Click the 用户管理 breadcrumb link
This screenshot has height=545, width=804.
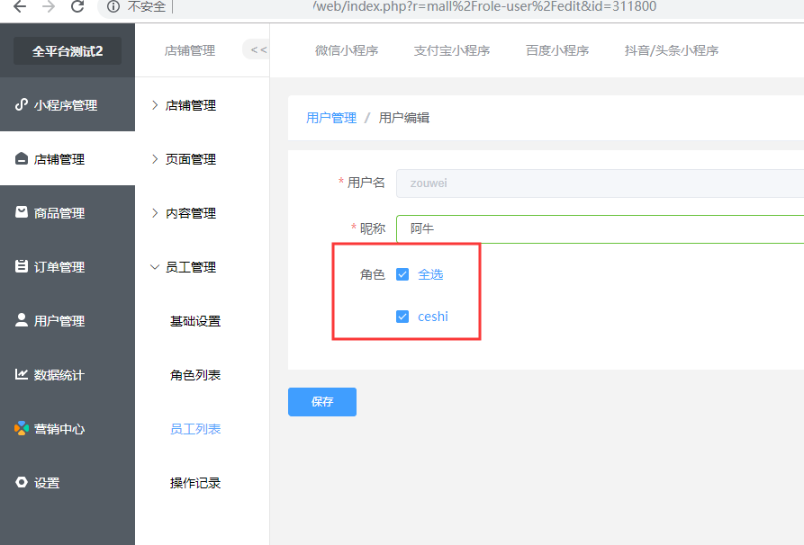[x=331, y=118]
